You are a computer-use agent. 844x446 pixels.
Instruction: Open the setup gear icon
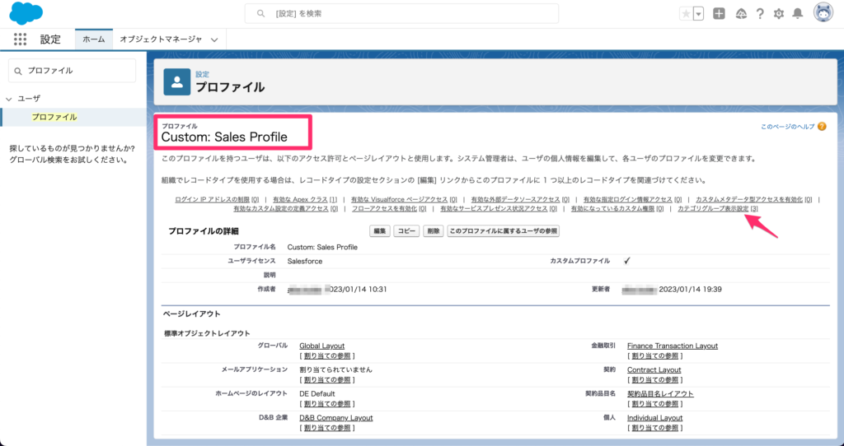[779, 14]
